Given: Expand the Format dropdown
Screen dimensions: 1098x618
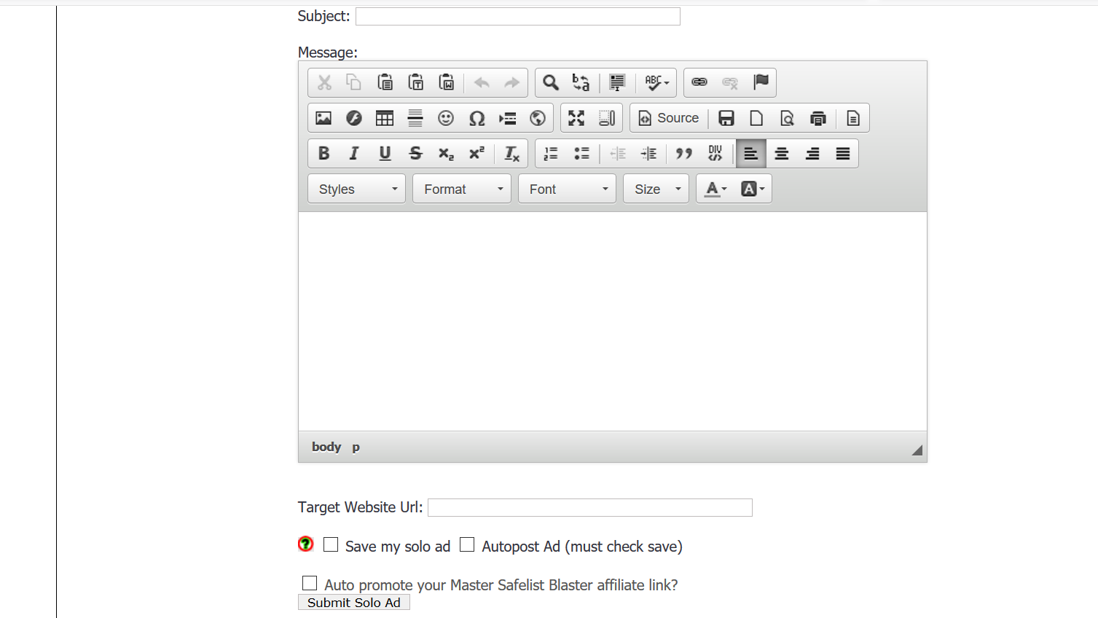Looking at the screenshot, I should click(x=462, y=189).
